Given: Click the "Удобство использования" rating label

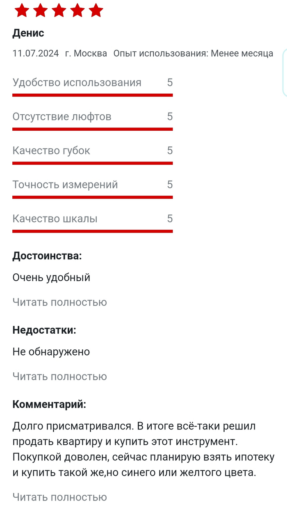Looking at the screenshot, I should pos(77,83).
